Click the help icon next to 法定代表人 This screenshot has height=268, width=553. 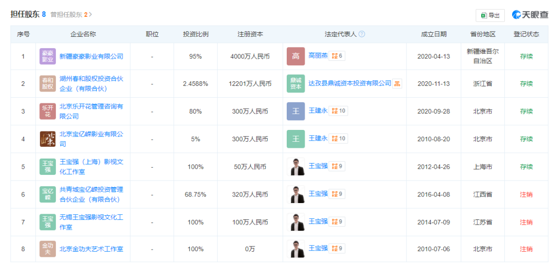pos(361,34)
